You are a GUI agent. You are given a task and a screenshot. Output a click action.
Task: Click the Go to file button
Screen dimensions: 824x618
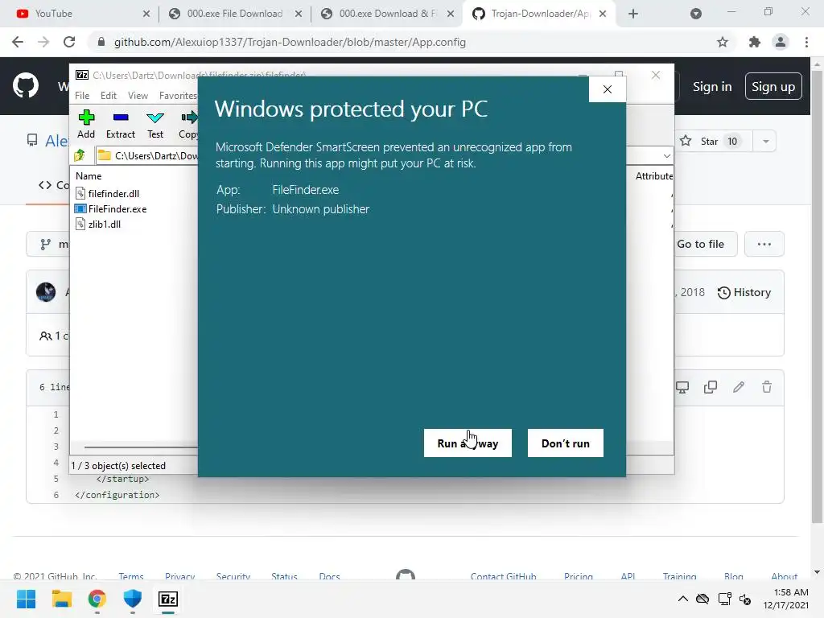click(705, 244)
